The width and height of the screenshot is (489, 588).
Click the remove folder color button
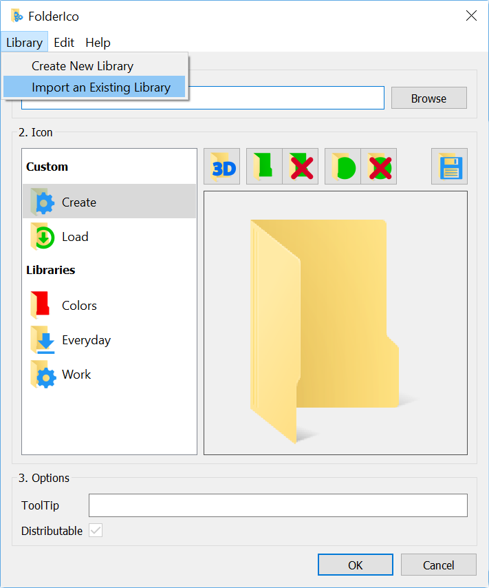(300, 167)
